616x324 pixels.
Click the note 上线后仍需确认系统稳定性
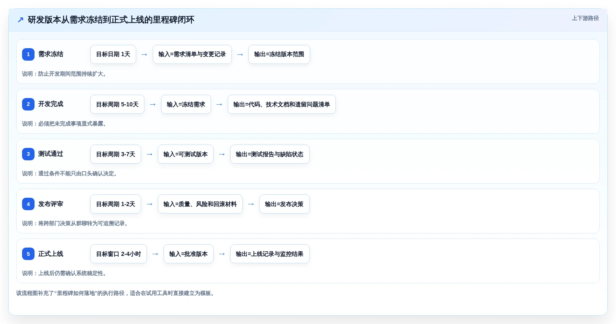(x=65, y=273)
